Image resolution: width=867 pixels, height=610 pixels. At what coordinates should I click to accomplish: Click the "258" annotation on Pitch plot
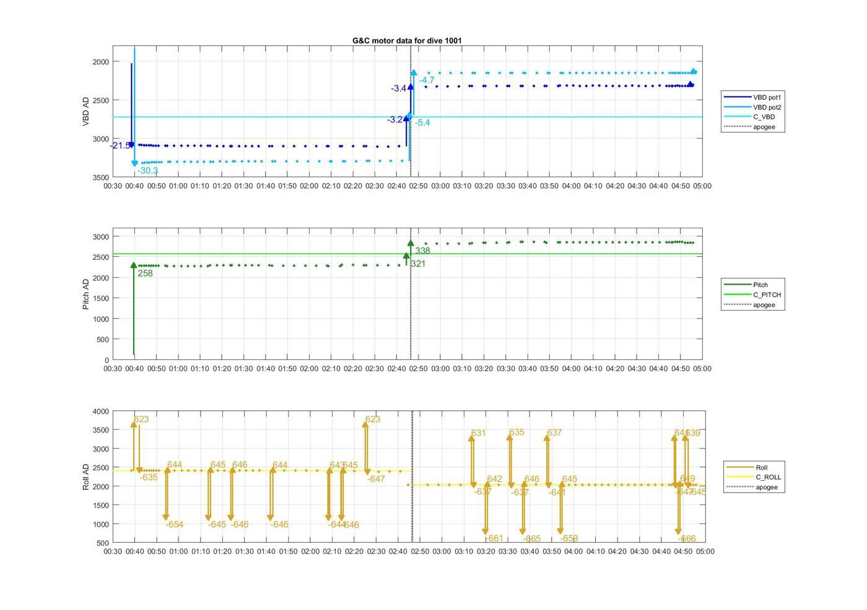[x=145, y=273]
